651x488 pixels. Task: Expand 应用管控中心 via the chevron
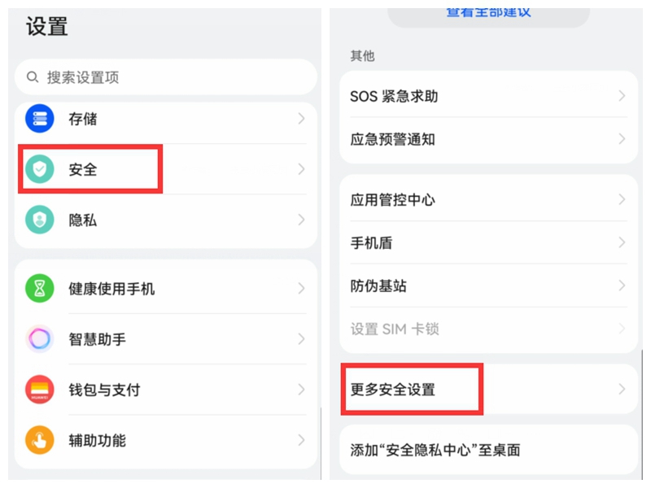622,198
